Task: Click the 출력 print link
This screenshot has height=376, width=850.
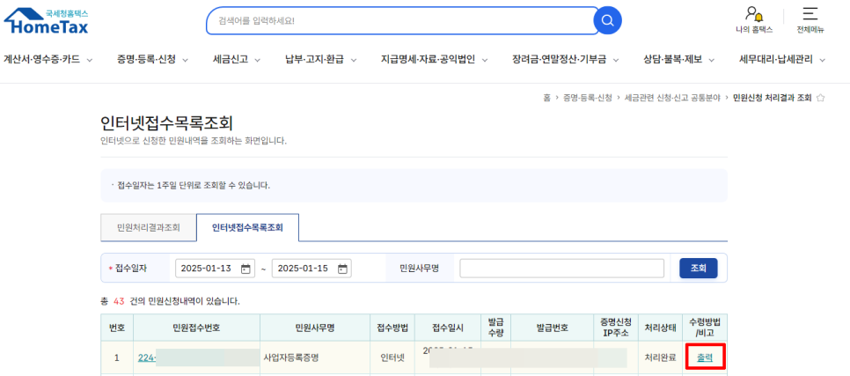Action: point(704,358)
